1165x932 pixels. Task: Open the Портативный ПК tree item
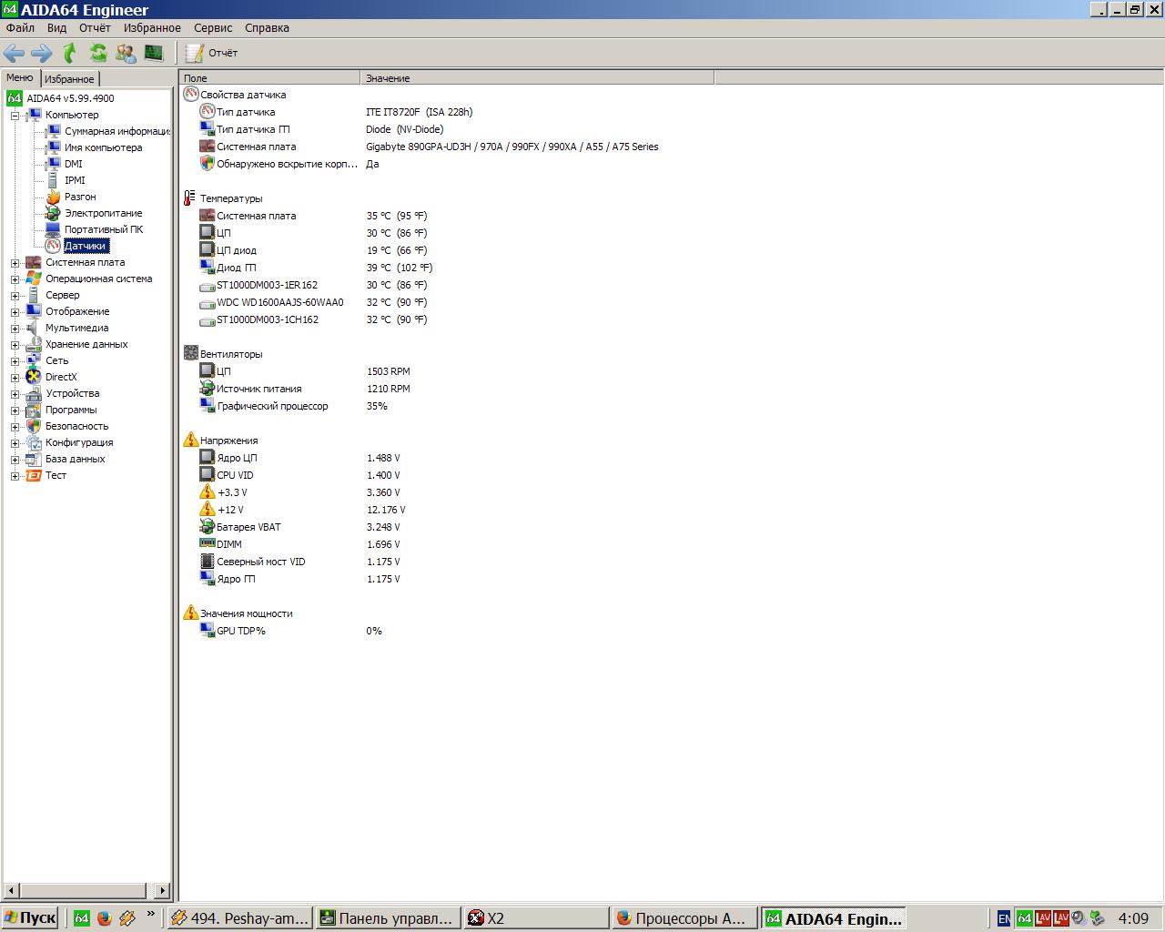pos(104,229)
